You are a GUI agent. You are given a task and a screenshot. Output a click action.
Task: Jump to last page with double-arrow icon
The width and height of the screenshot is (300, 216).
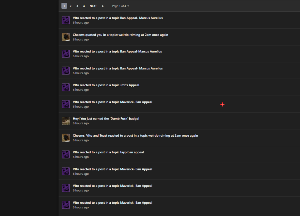[x=103, y=6]
